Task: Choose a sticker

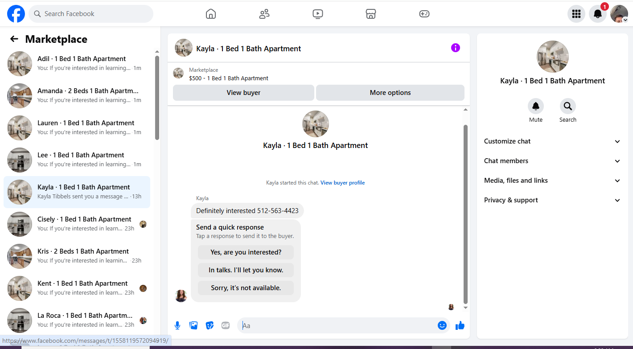Action: coord(210,325)
